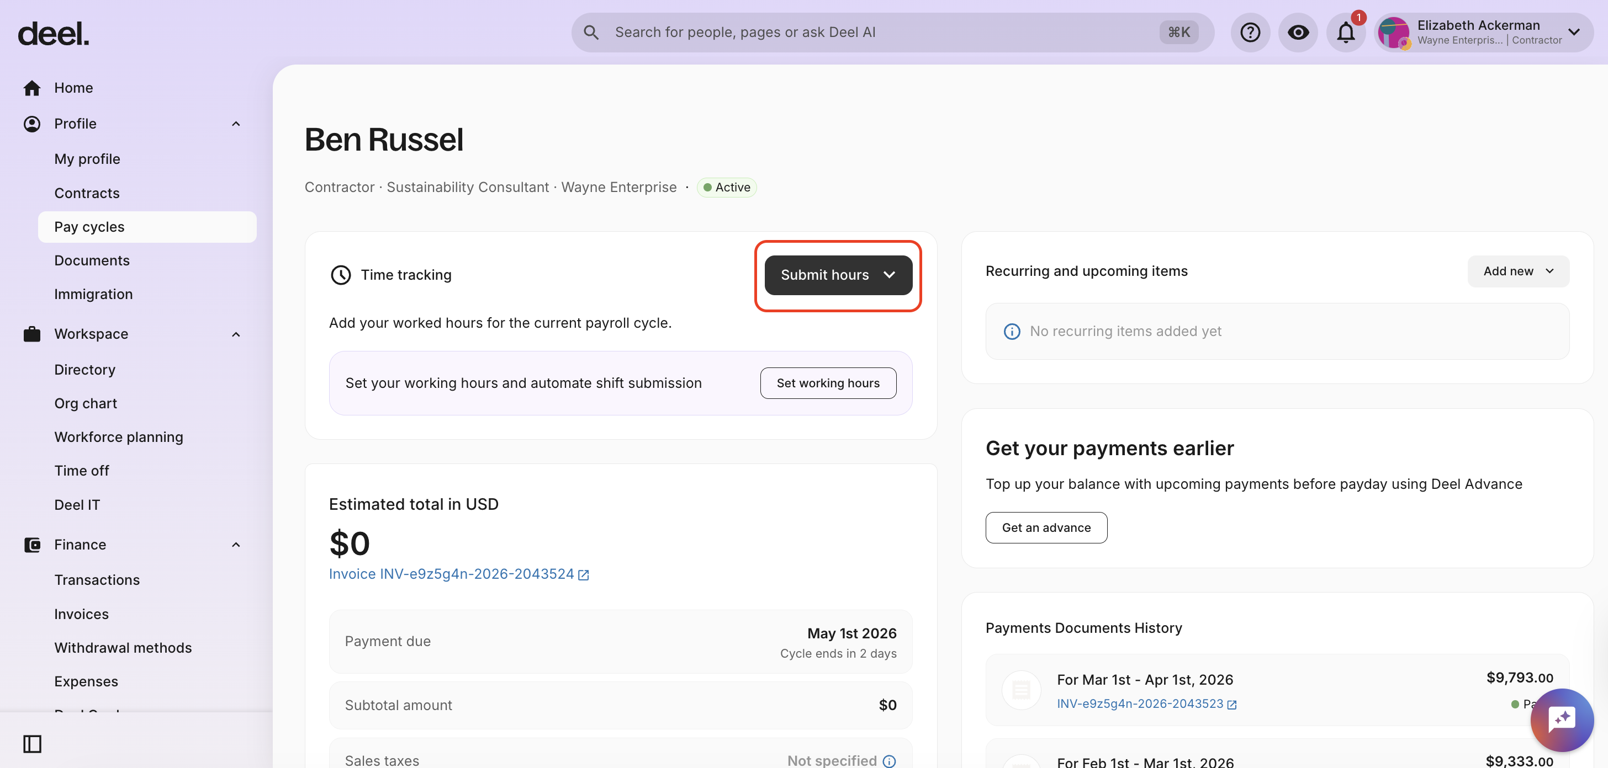Go to Workforce planning
The width and height of the screenshot is (1608, 768).
pyautogui.click(x=119, y=438)
